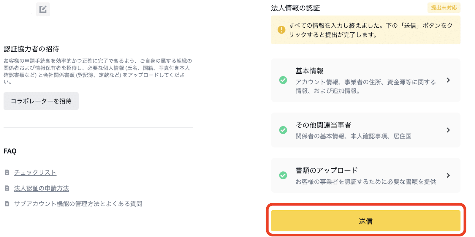
Task: Open the チェックリスト FAQ link
Action: tap(35, 172)
